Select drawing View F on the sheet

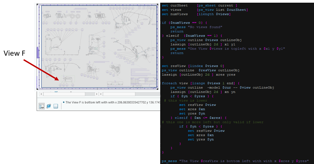(68, 79)
